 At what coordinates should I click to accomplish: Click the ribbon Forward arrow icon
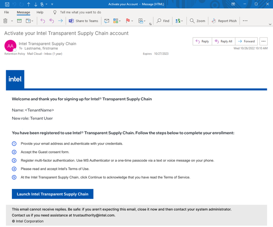click(60, 21)
